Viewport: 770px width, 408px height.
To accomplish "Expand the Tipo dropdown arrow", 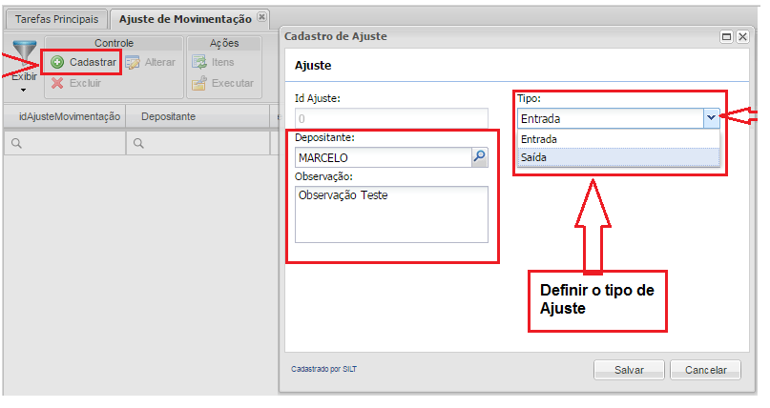I will coord(710,118).
